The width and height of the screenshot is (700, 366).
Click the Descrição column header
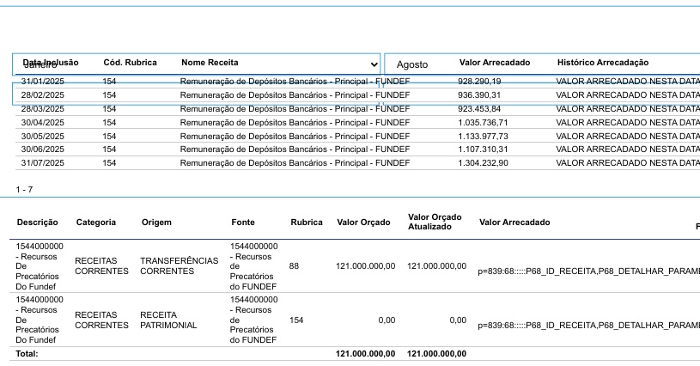38,223
